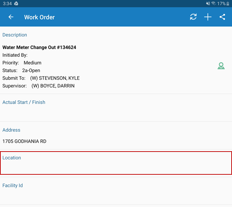The width and height of the screenshot is (232, 207).
Task: Open Water Meter Change Out #134624 title
Action: click(x=39, y=47)
